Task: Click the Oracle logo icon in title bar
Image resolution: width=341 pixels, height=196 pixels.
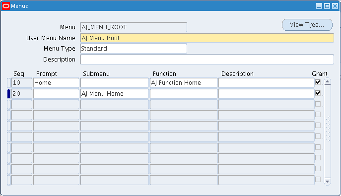Action: tap(6, 6)
